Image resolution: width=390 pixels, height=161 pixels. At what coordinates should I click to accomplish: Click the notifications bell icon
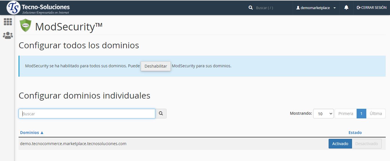click(x=346, y=8)
